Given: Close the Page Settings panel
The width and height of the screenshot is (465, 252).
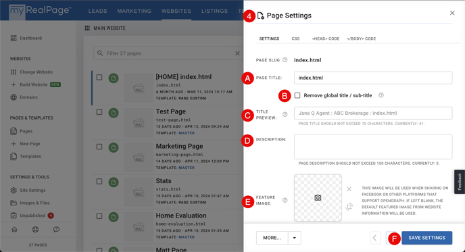Looking at the screenshot, I should [452, 13].
